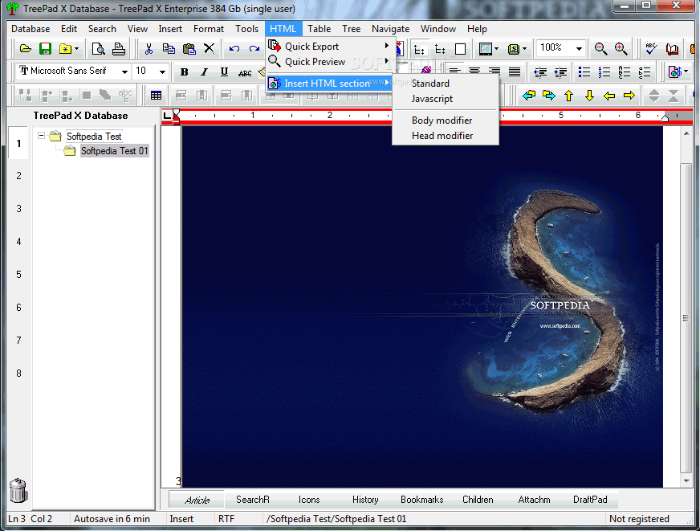Expand the green S icon dropdown arrow
Screen dimensions: 700x531
pos(524,48)
